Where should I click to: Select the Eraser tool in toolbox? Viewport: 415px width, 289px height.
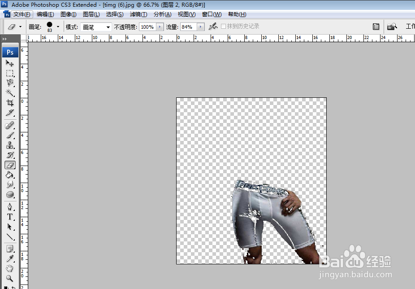pyautogui.click(x=10, y=165)
